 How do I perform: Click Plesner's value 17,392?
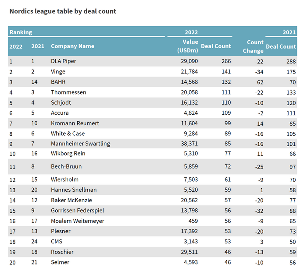click(x=189, y=232)
